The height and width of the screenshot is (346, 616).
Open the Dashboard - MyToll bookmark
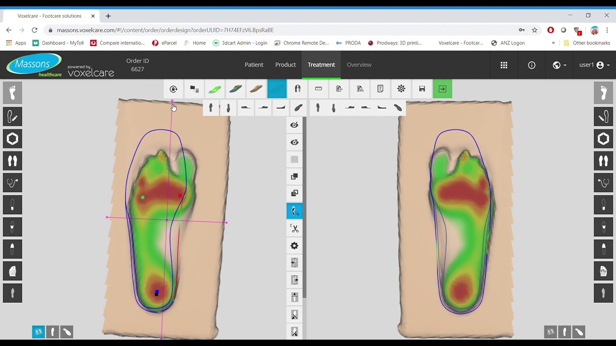click(x=58, y=43)
